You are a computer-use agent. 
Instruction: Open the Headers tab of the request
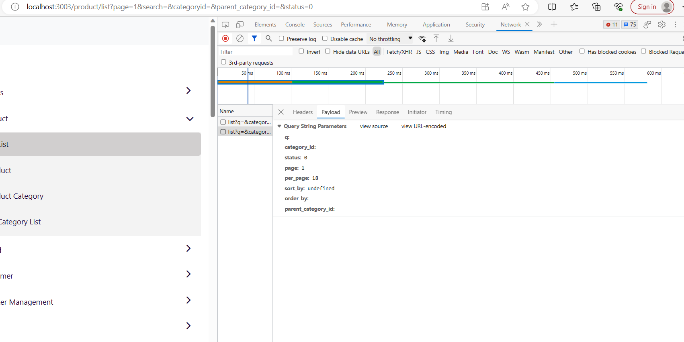coord(303,112)
